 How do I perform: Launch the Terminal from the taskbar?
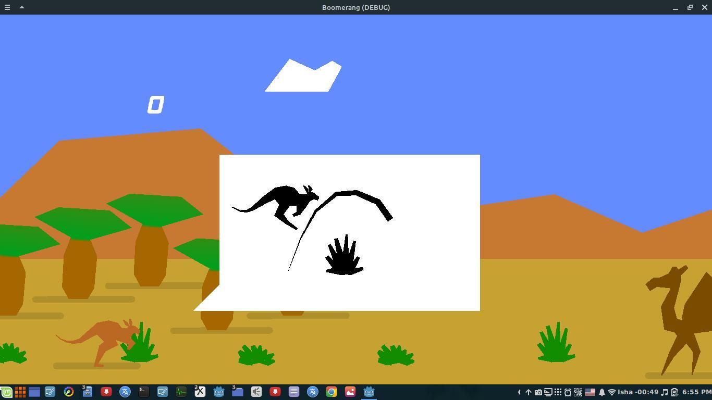(143, 392)
